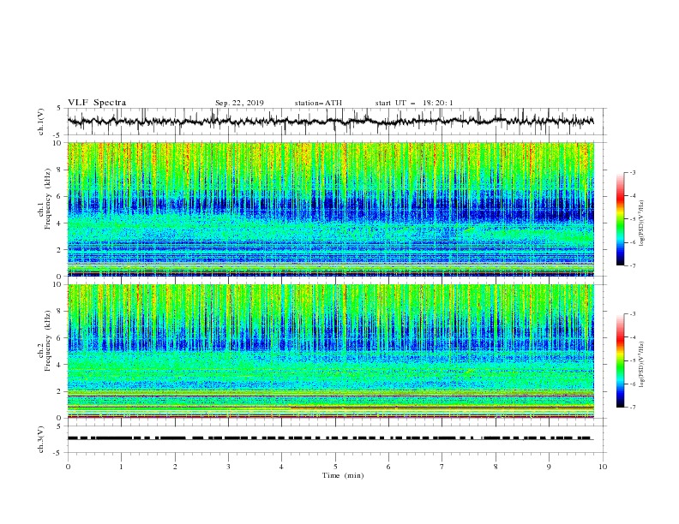Click time axis tick label "2"

tap(175, 467)
